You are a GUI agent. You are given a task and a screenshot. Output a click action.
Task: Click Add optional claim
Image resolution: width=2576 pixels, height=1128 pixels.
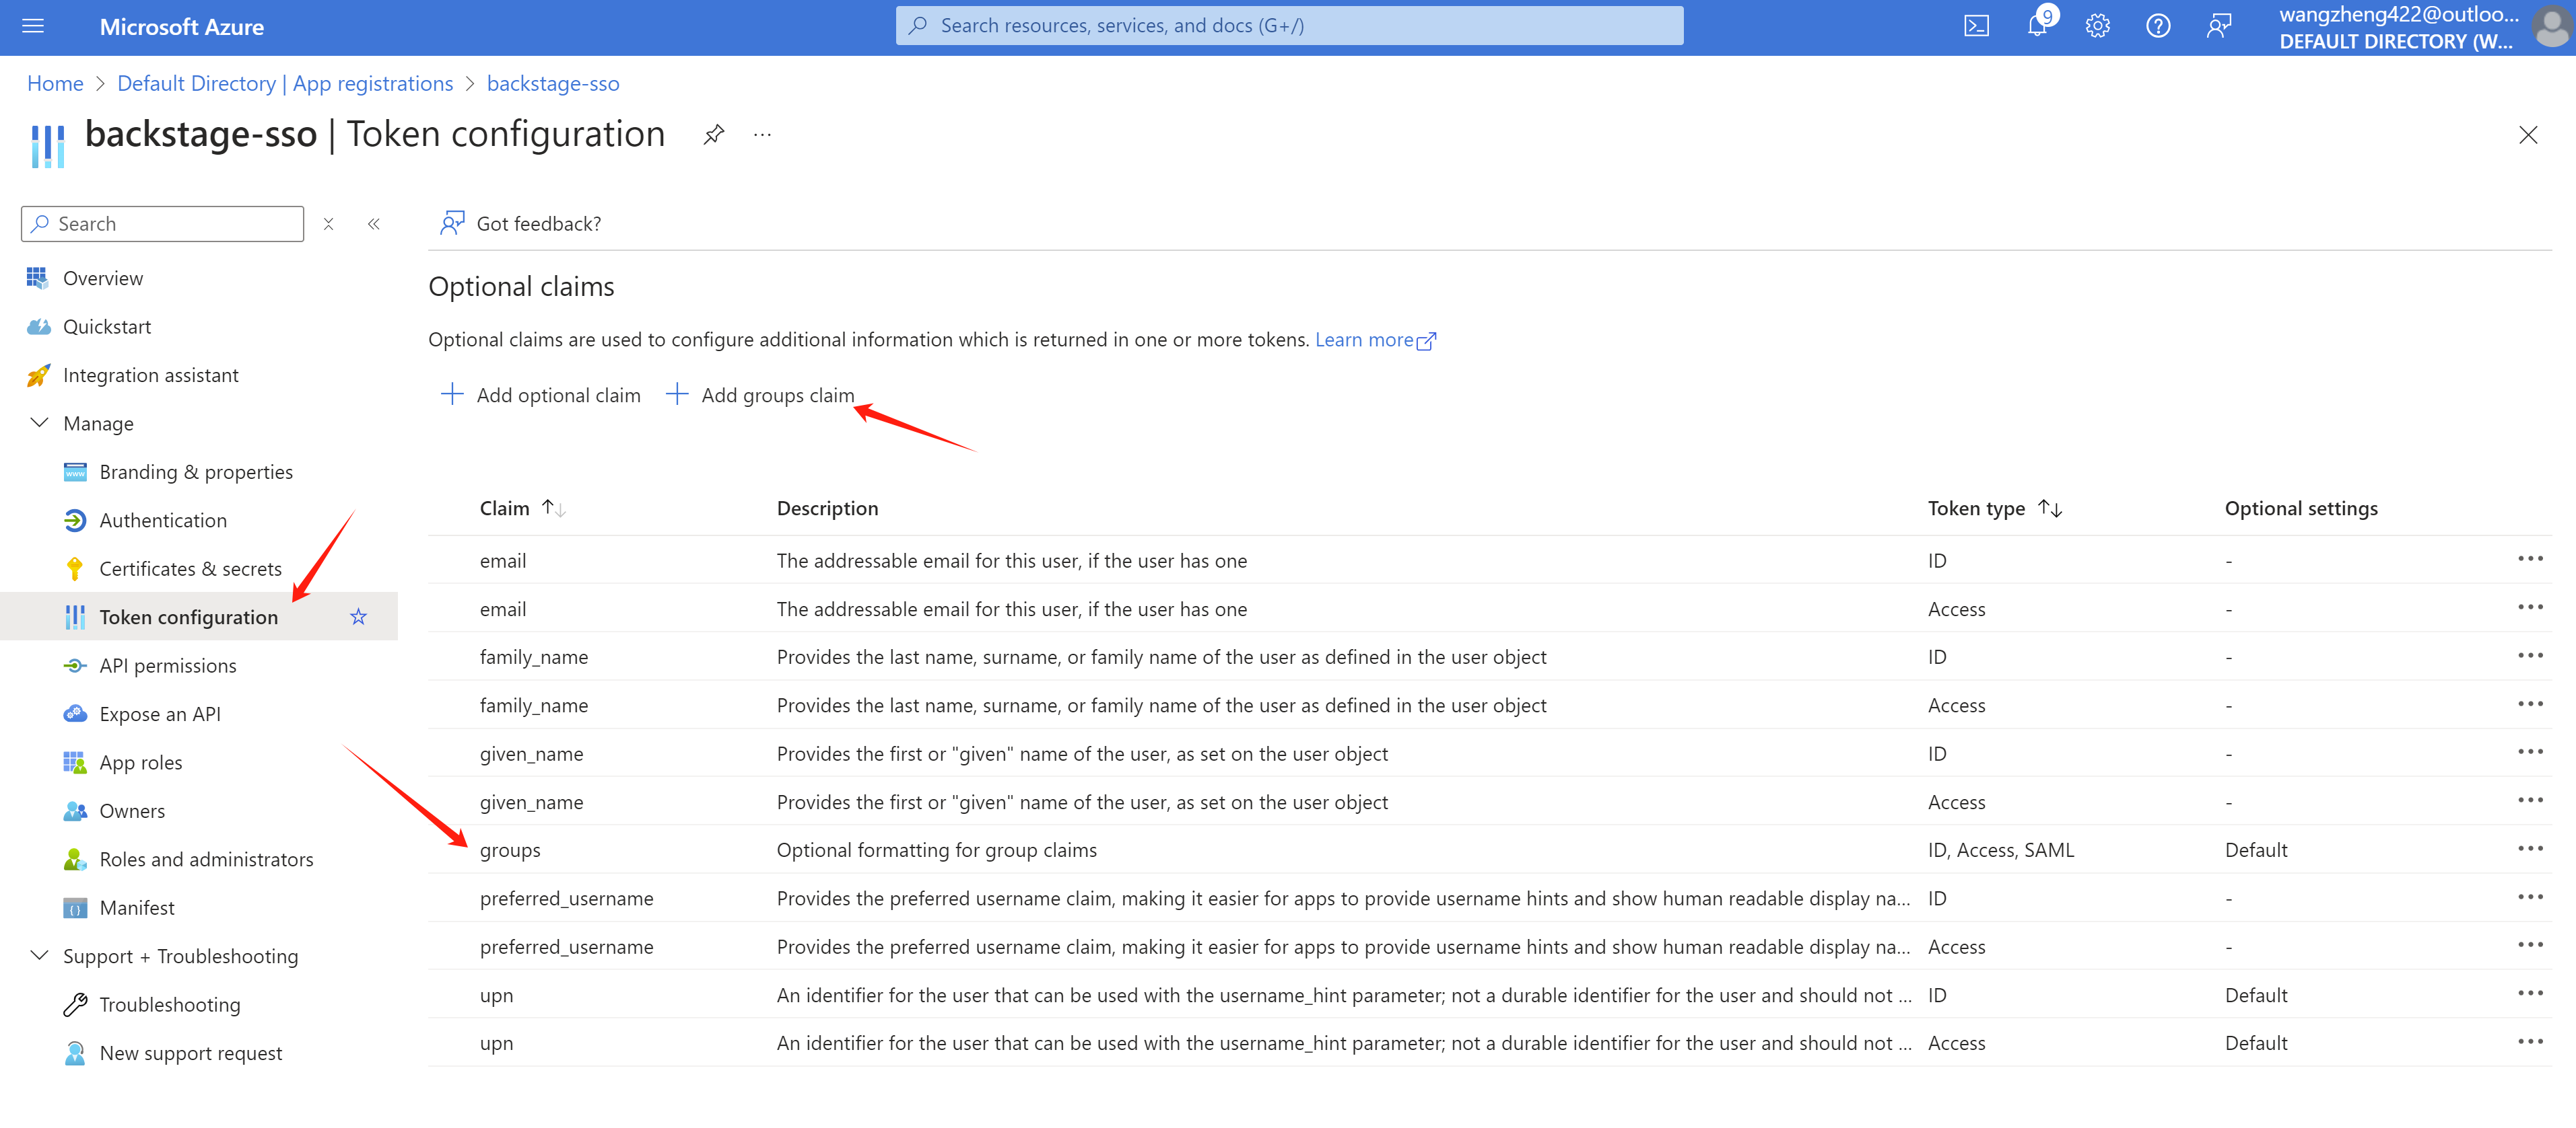pyautogui.click(x=541, y=395)
